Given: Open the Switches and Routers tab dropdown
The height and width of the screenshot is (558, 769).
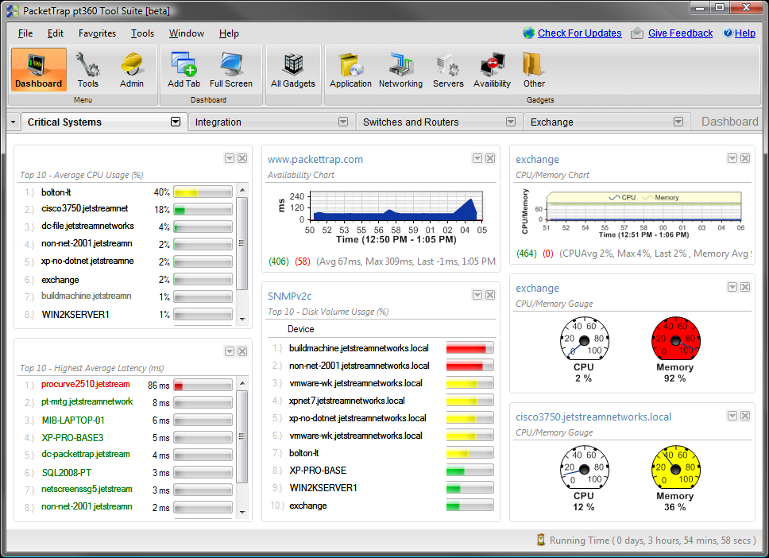Looking at the screenshot, I should [511, 122].
